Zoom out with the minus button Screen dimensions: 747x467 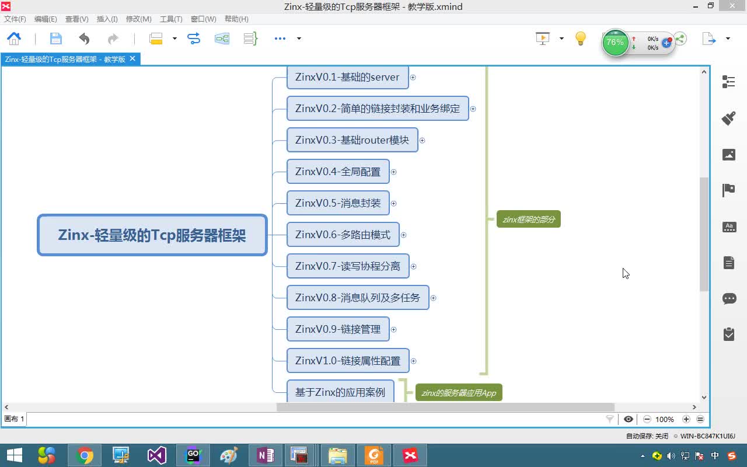tap(647, 419)
